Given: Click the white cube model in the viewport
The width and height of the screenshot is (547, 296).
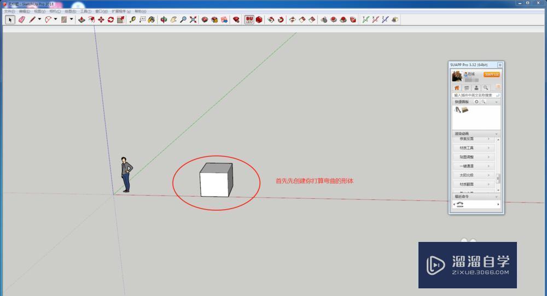Looking at the screenshot, I should pyautogui.click(x=216, y=180).
